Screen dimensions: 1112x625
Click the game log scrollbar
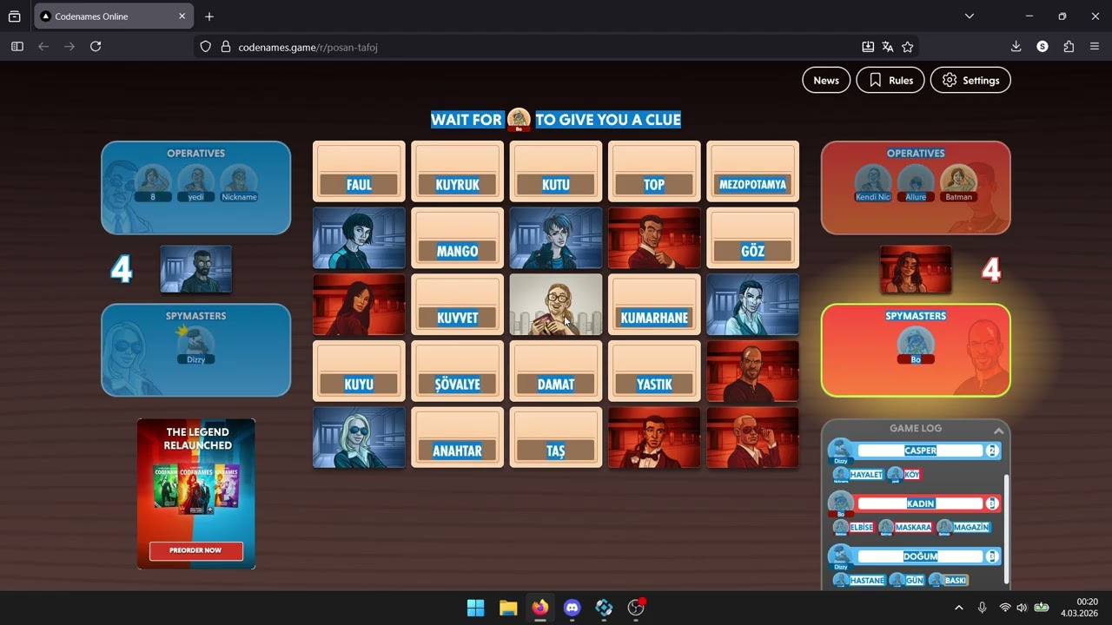(x=1007, y=528)
